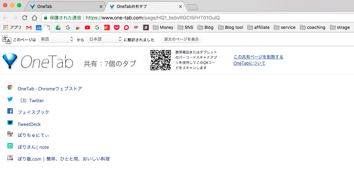
Task: Open the target language dropdown showing 日本語
Action: click(105, 39)
